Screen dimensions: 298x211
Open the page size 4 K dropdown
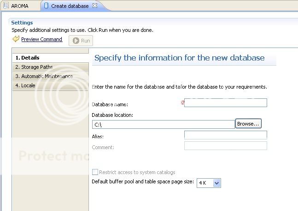pyautogui.click(x=209, y=183)
